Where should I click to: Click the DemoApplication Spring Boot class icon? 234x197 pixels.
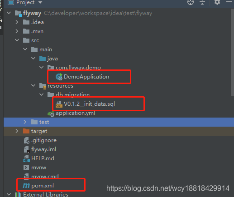59,77
